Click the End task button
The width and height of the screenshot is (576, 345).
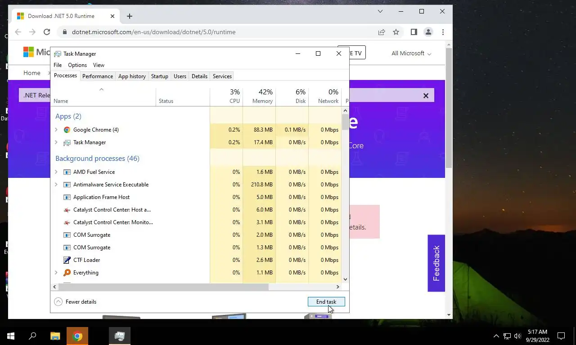tap(326, 302)
